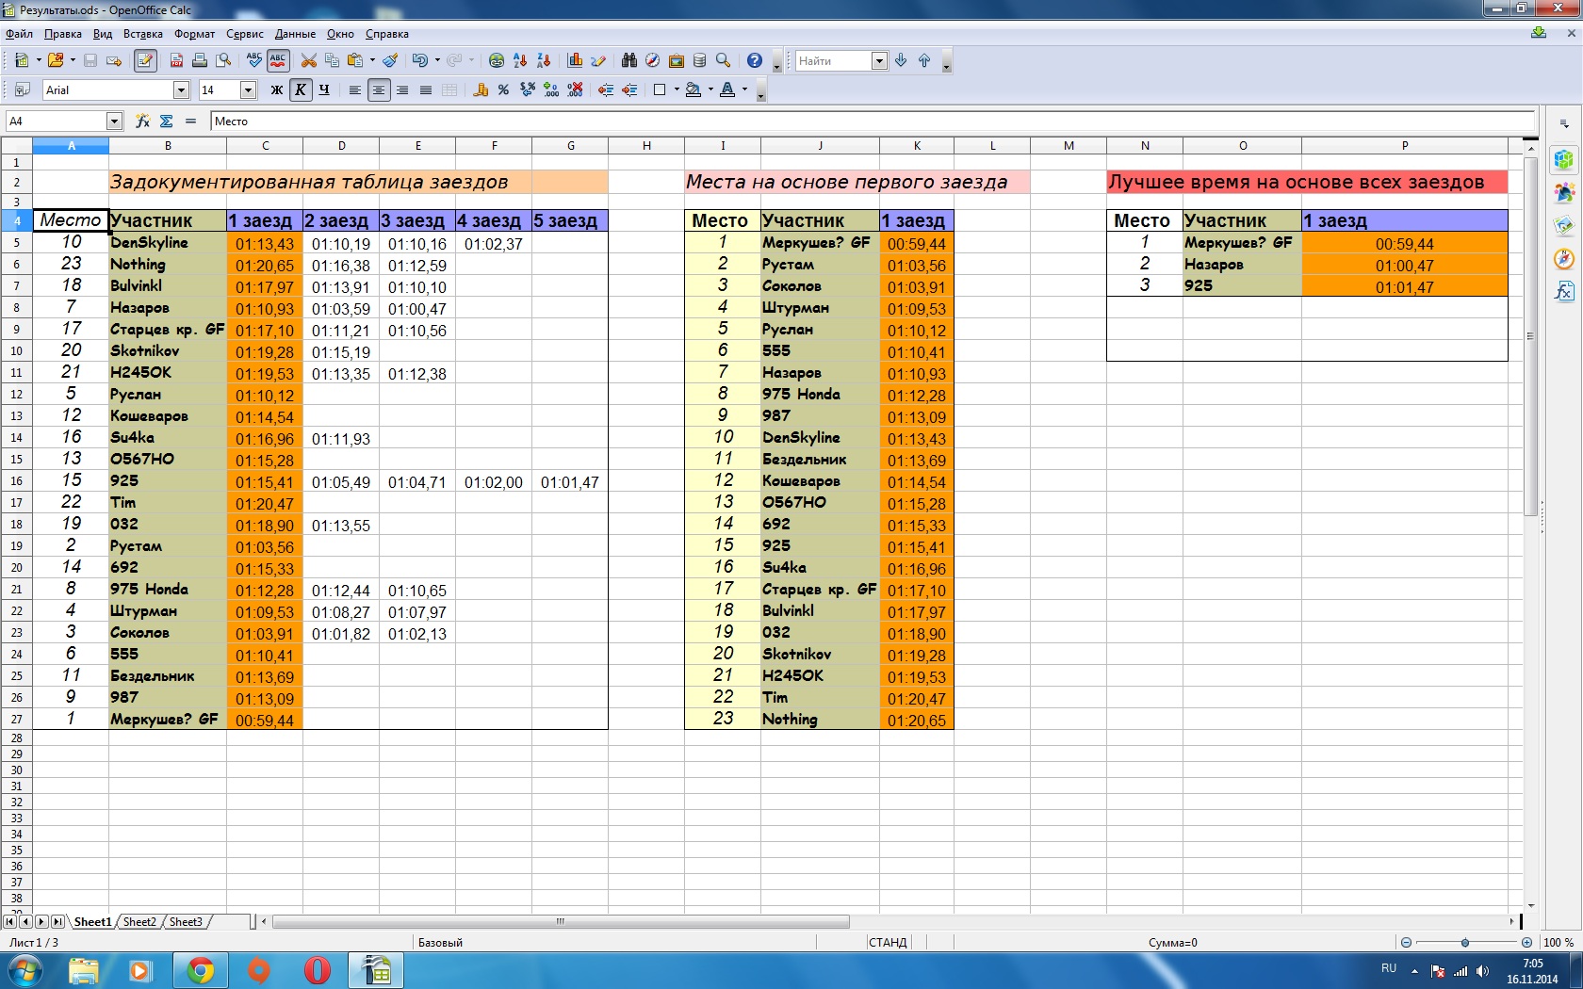The height and width of the screenshot is (989, 1583).
Task: Expand the font size 14 dropdown
Action: 248,89
